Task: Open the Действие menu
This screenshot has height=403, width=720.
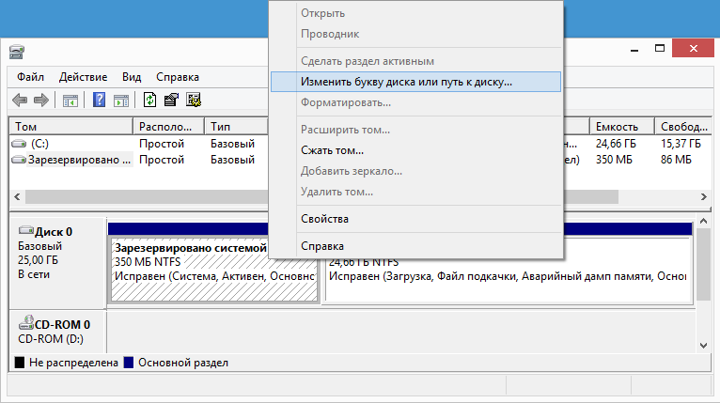Action: 84,77
